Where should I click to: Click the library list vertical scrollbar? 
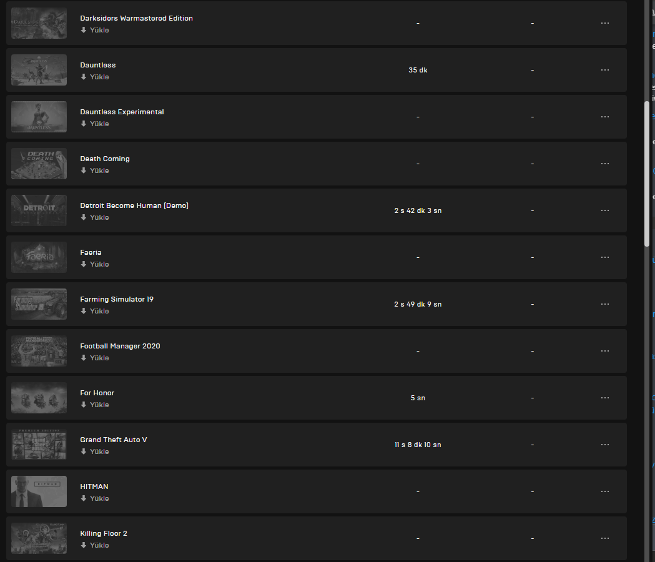647,175
